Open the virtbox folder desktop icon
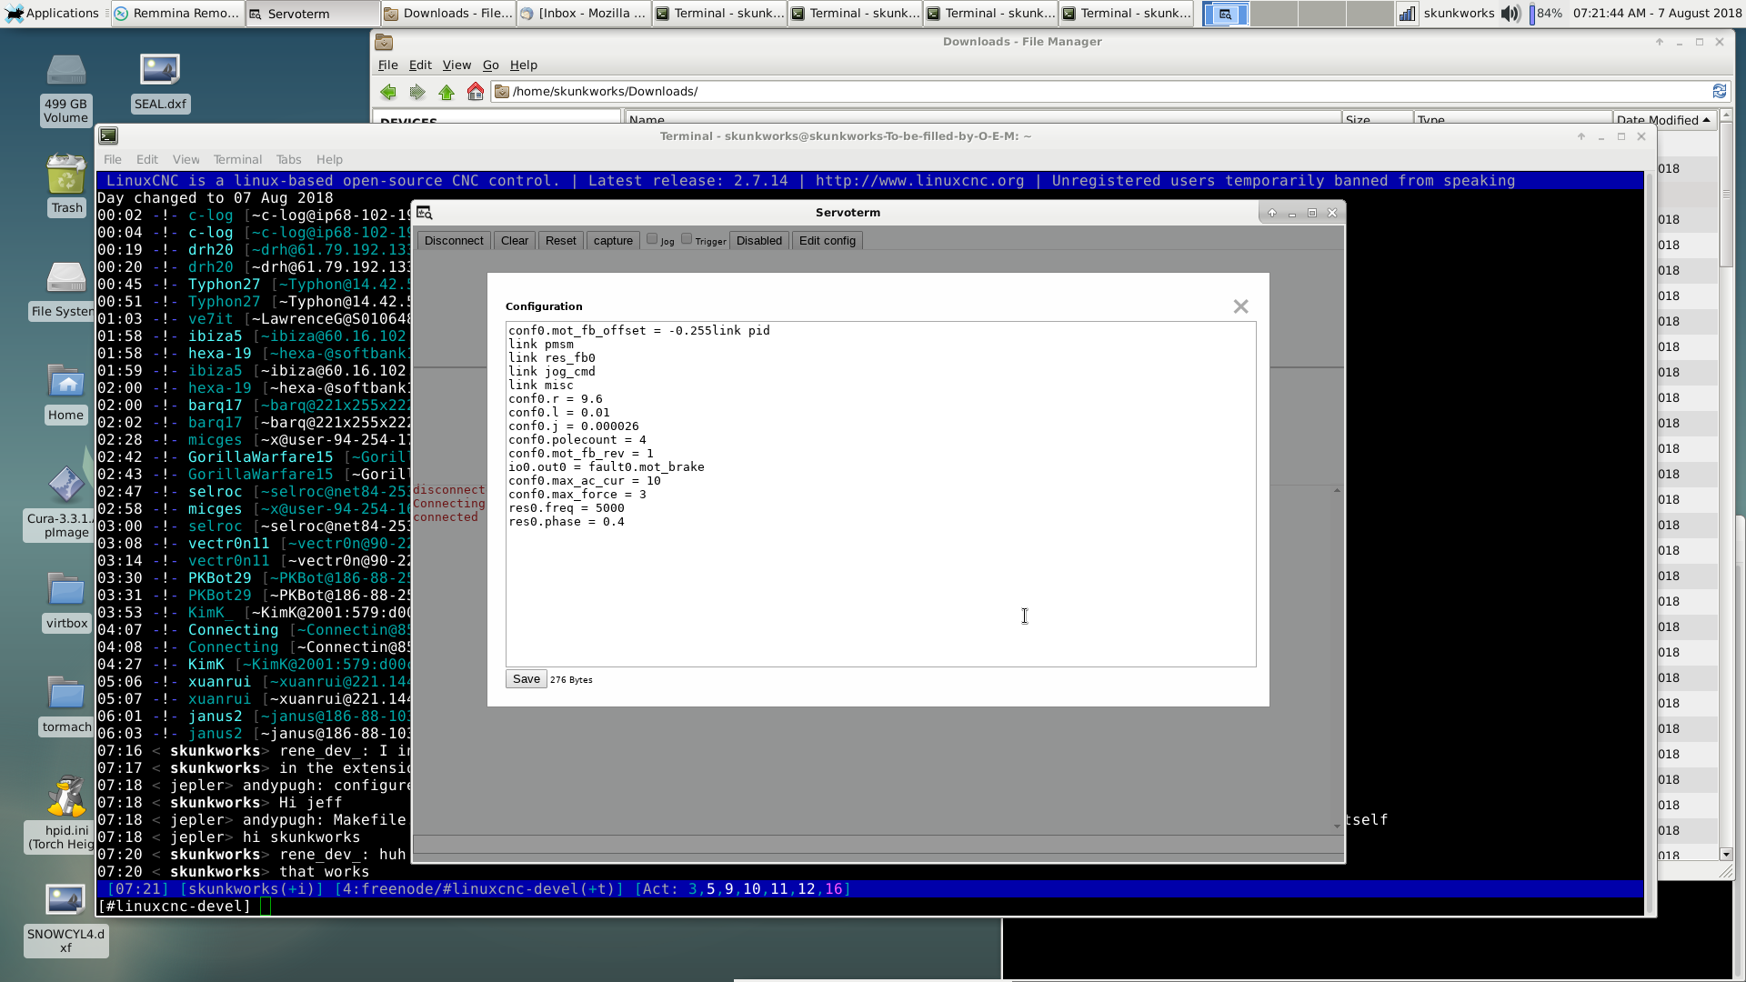This screenshot has width=1746, height=982. 66,600
